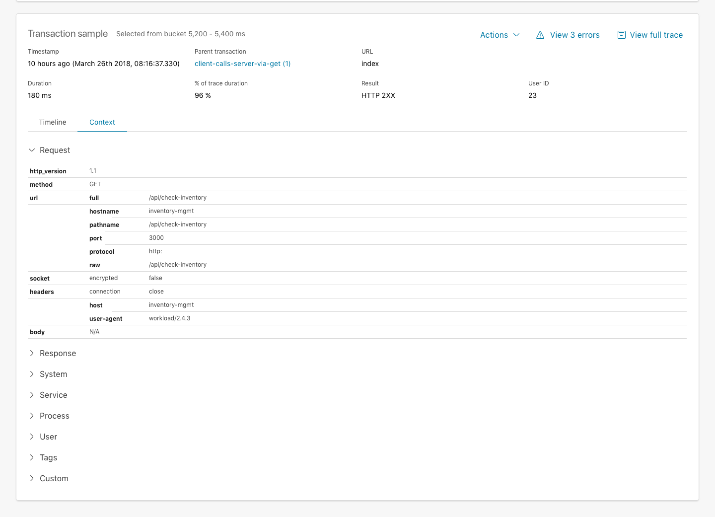
Task: Click the chevron beside Custom heading
Action: [x=32, y=478]
